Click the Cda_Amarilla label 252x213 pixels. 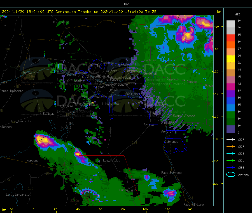[21, 121]
